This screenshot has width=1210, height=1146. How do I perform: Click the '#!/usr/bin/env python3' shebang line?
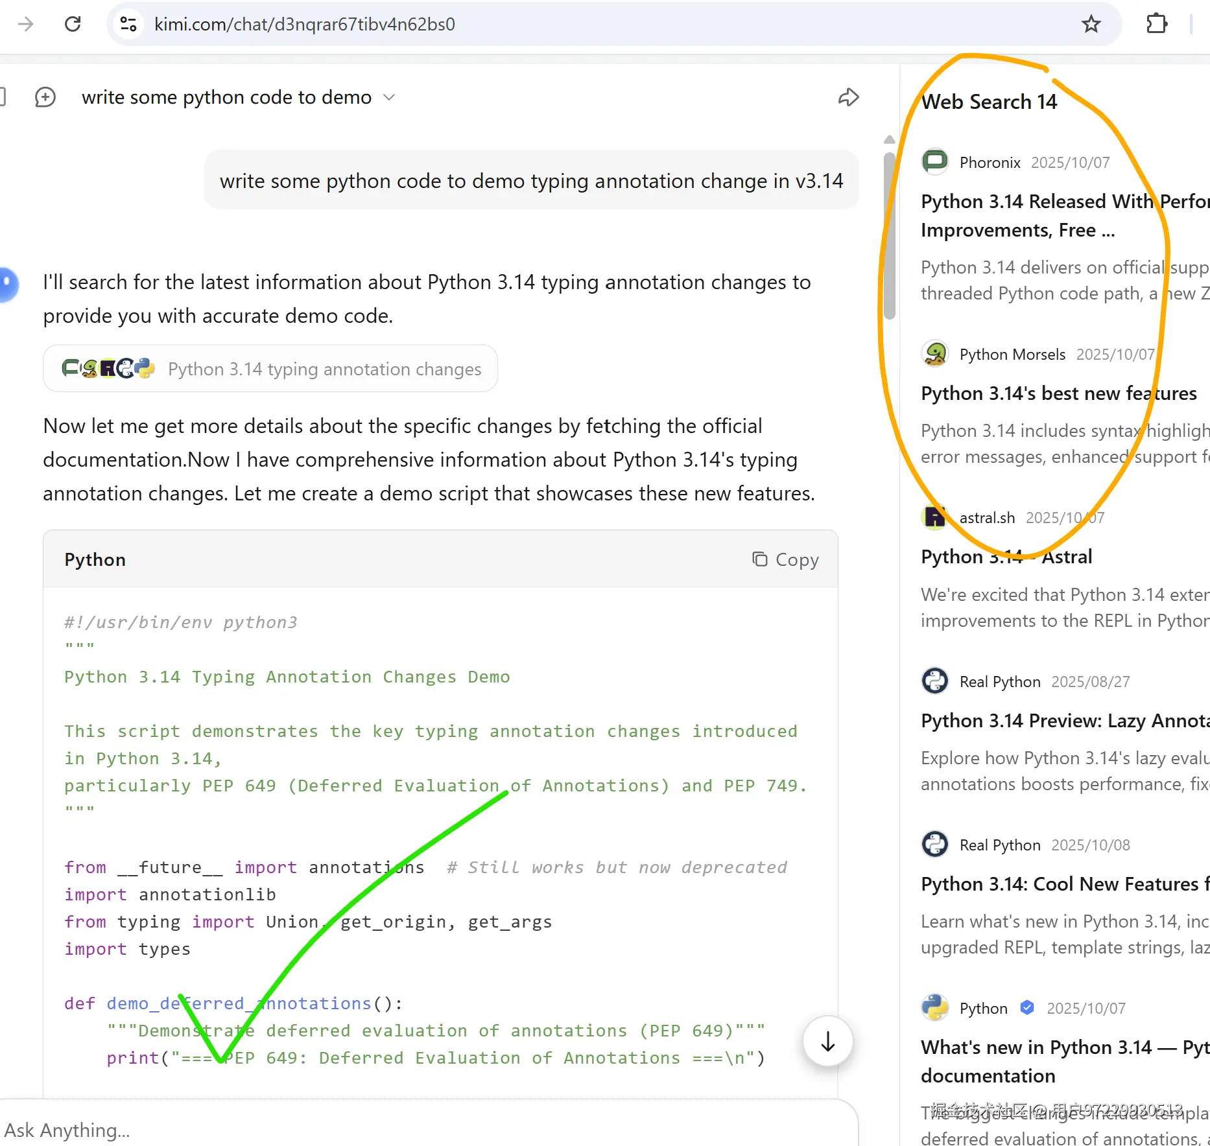[181, 622]
